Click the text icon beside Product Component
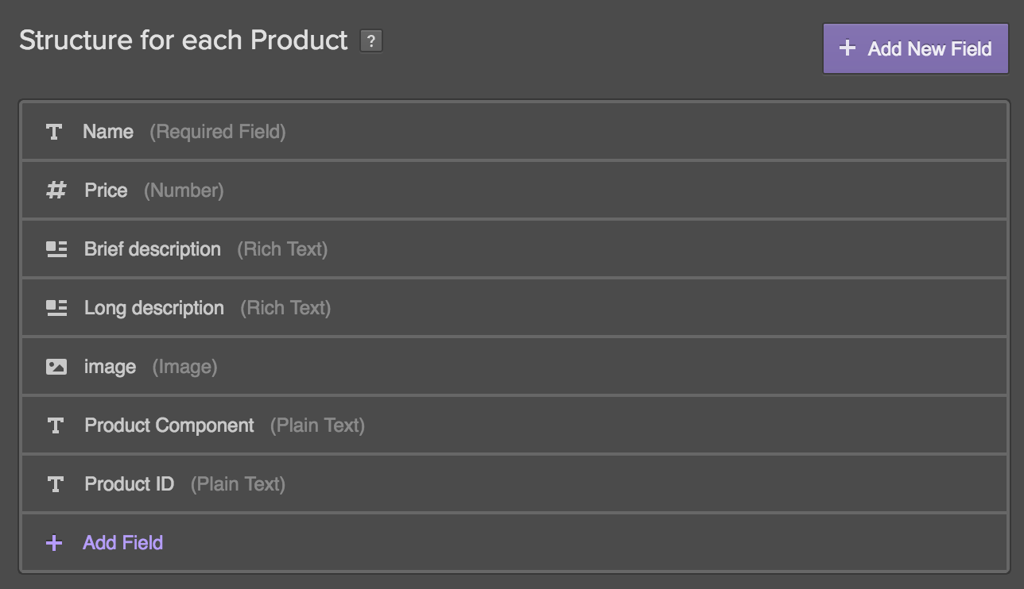The width and height of the screenshot is (1024, 589). pyautogui.click(x=56, y=425)
